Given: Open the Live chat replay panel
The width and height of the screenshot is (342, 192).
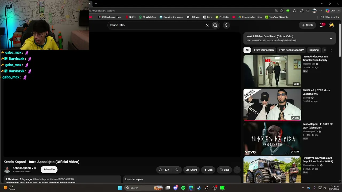Looking at the screenshot, I should click(182, 179).
